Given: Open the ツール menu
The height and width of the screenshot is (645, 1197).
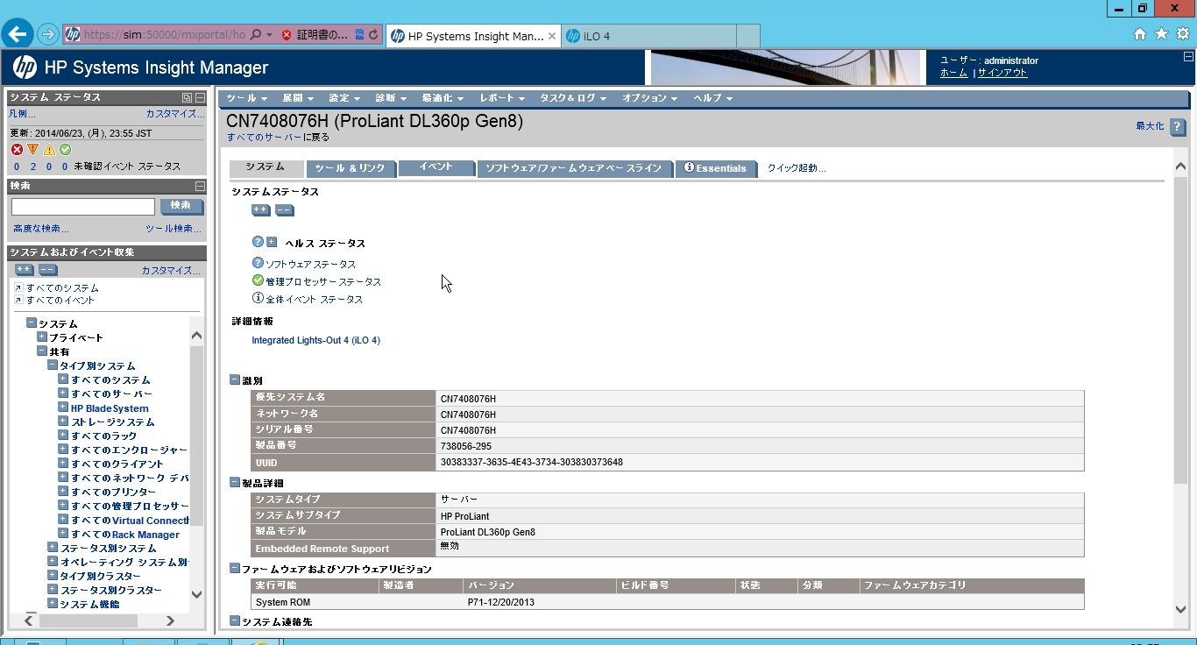Looking at the screenshot, I should [x=246, y=98].
